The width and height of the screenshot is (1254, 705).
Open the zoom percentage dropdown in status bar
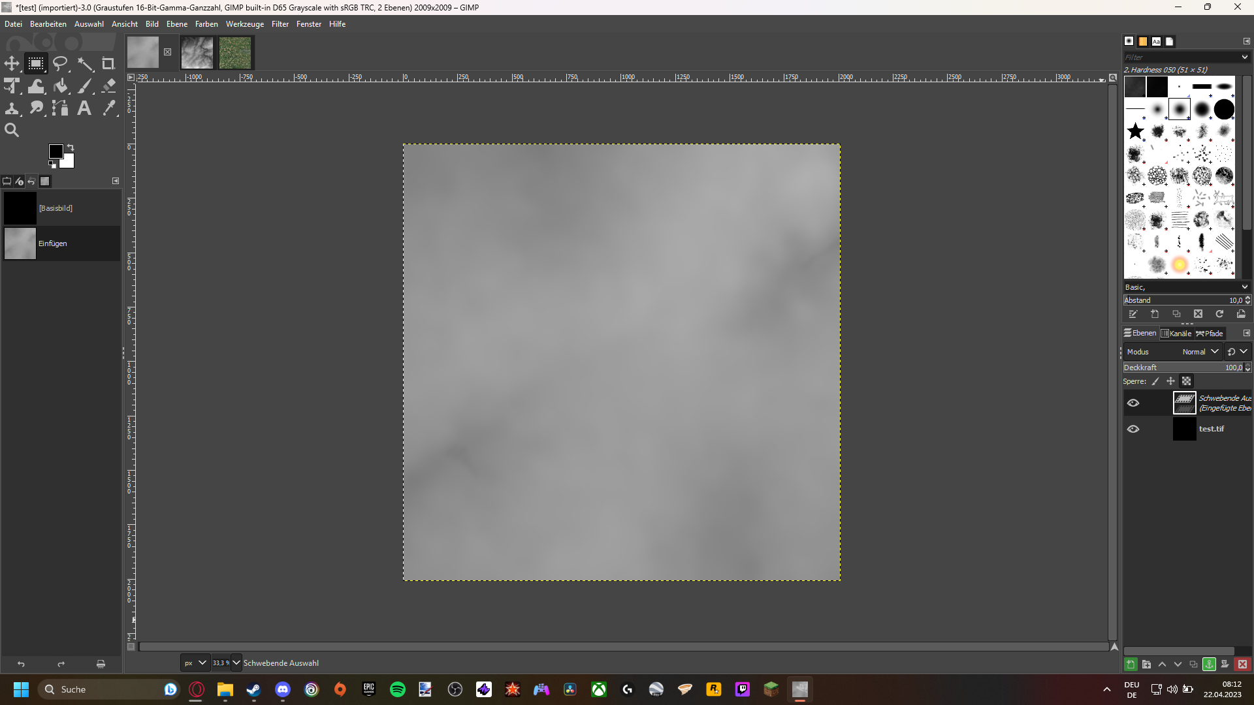pos(236,663)
